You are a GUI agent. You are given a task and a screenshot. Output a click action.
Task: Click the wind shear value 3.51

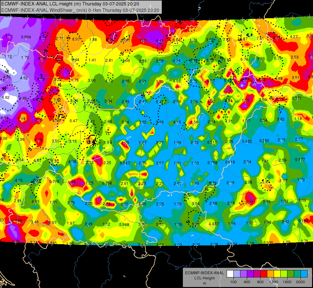296,78
